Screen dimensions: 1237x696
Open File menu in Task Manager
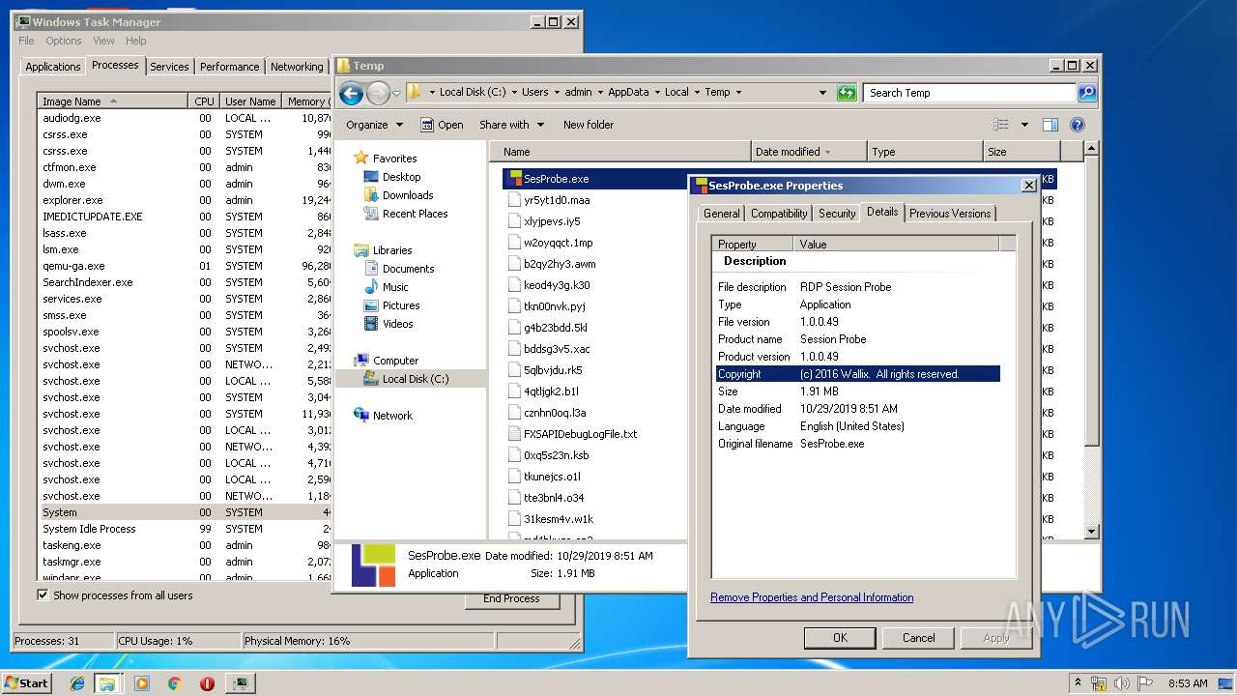pos(26,41)
